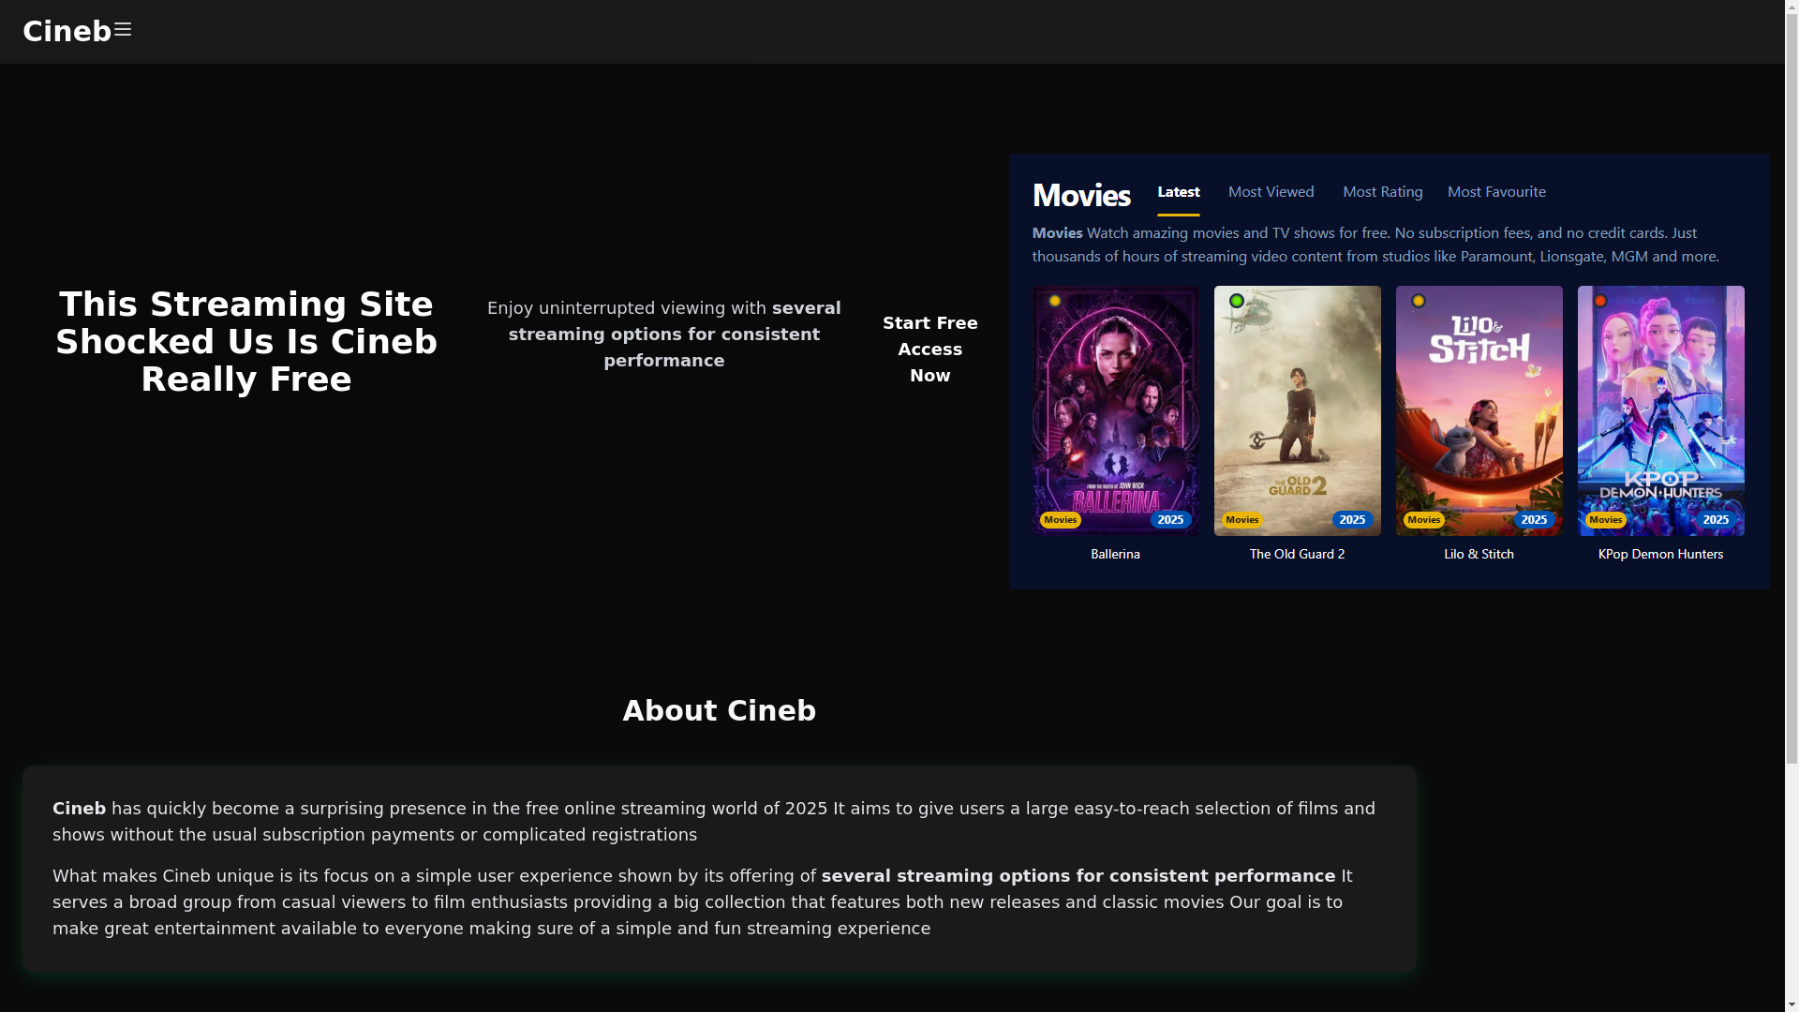Screen dimensions: 1799x1012
Task: Click the 2025 badge on KPop Demon Hunters
Action: pos(1716,520)
